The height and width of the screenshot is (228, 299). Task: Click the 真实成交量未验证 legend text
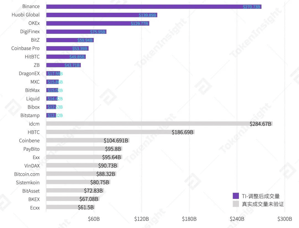pyautogui.click(x=263, y=204)
